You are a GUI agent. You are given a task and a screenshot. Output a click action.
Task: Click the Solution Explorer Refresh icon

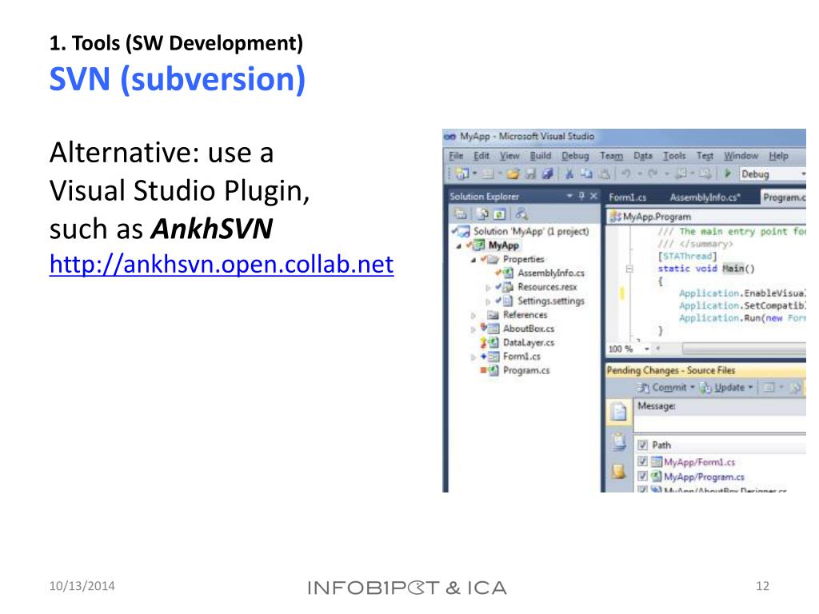(499, 213)
